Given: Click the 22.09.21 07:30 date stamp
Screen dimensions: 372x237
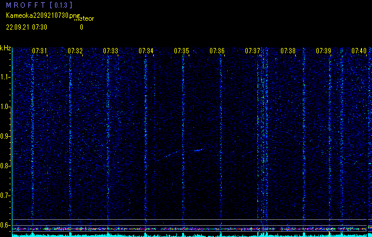Looking at the screenshot, I should coord(27,27).
